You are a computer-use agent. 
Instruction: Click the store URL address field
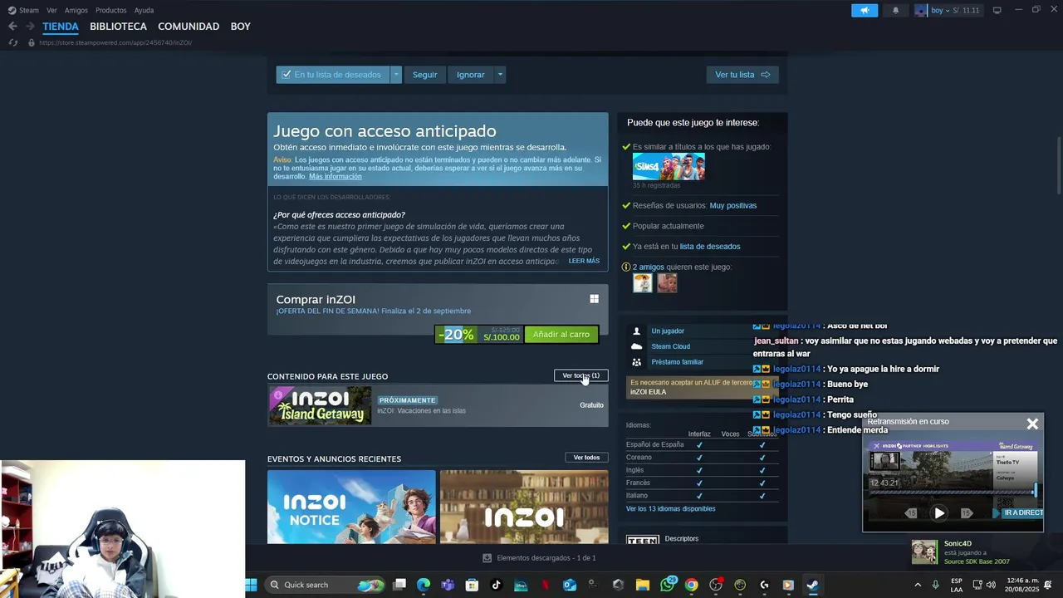[116, 42]
